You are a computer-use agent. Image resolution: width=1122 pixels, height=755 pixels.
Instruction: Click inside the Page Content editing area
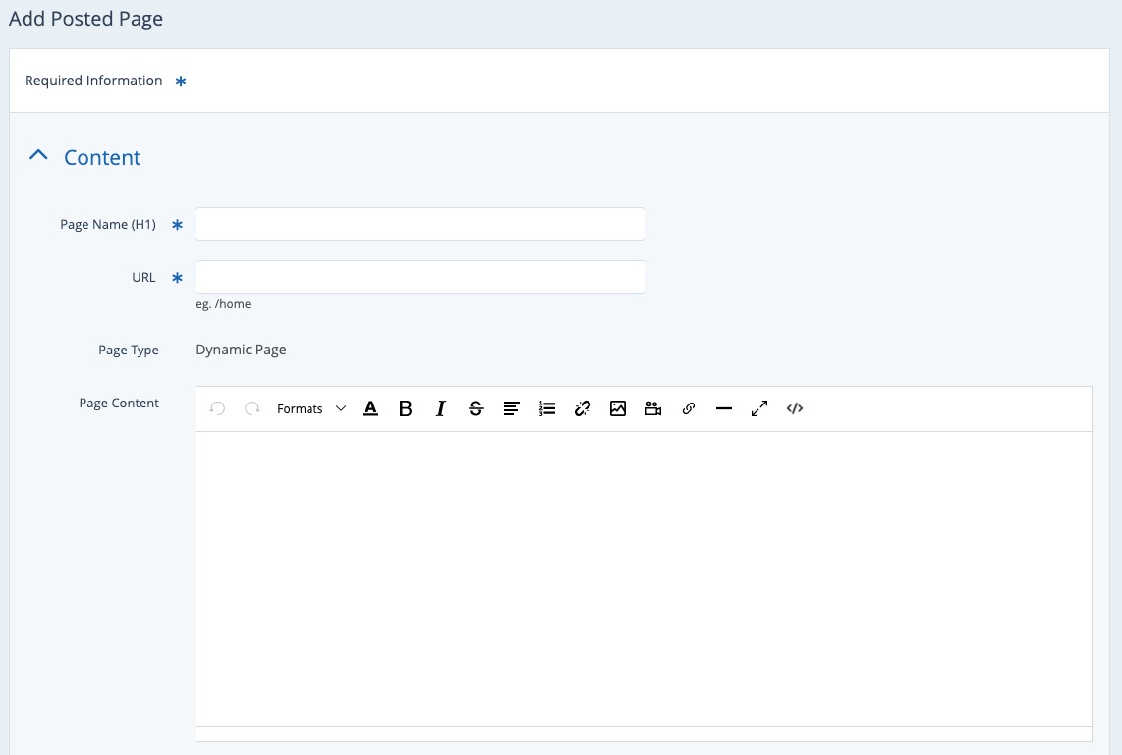[644, 577]
